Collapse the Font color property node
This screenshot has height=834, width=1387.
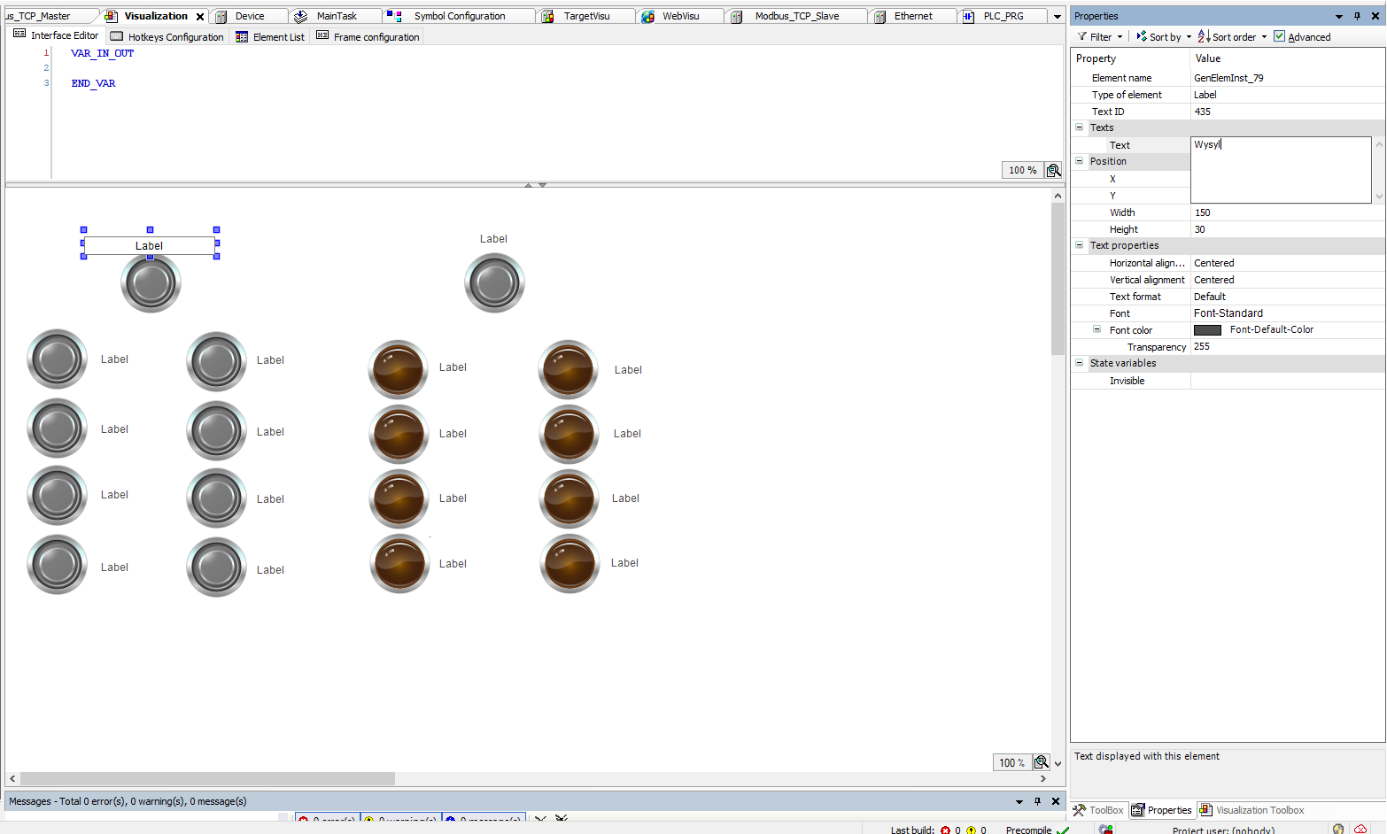1096,329
